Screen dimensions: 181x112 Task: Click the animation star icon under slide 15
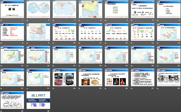point(1,66)
